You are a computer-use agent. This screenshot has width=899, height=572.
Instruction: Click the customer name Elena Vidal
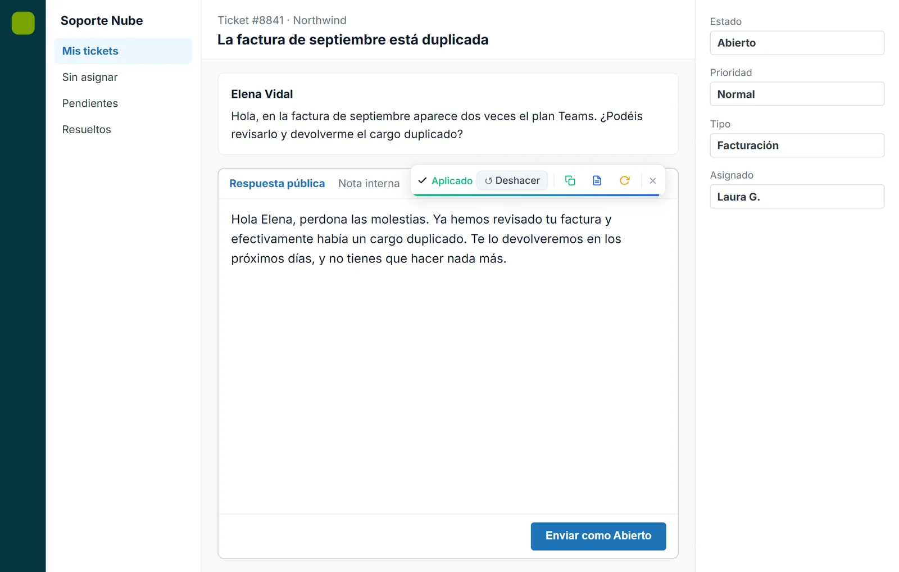[x=262, y=94]
